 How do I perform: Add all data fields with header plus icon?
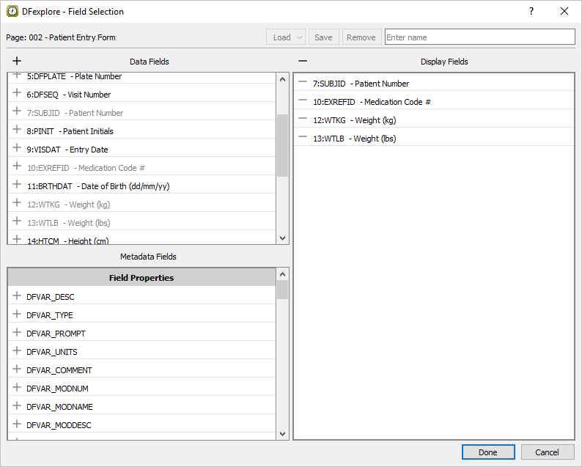click(x=17, y=62)
